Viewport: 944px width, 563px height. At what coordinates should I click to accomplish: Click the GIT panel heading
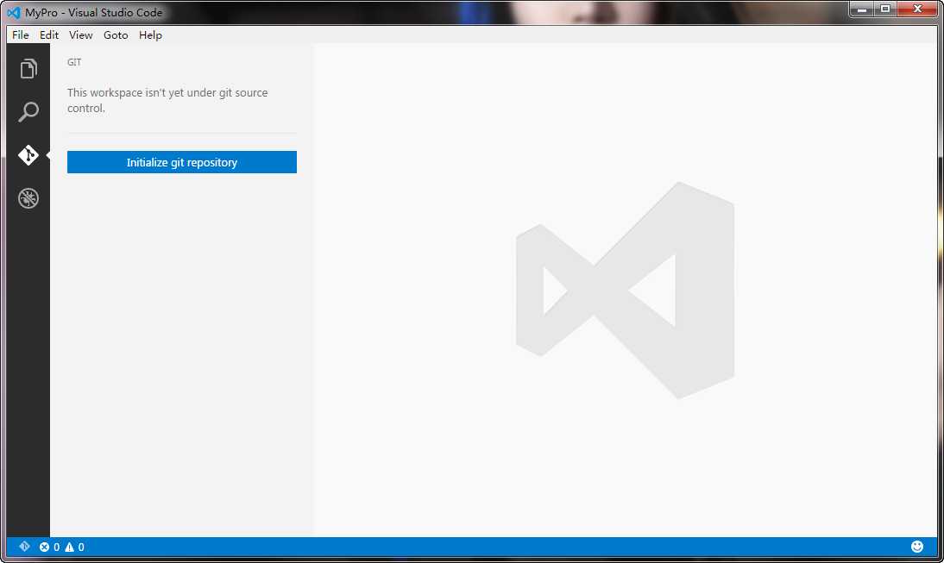[x=74, y=62]
